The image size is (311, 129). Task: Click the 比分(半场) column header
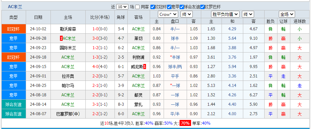[100, 18]
